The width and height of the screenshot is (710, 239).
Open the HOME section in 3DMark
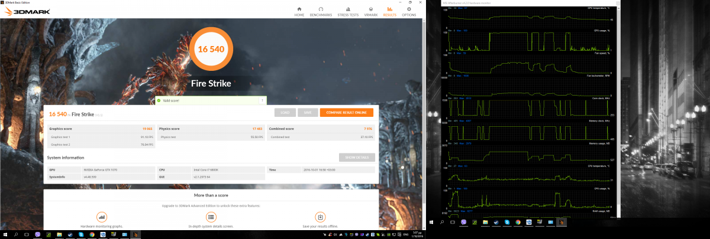(298, 11)
